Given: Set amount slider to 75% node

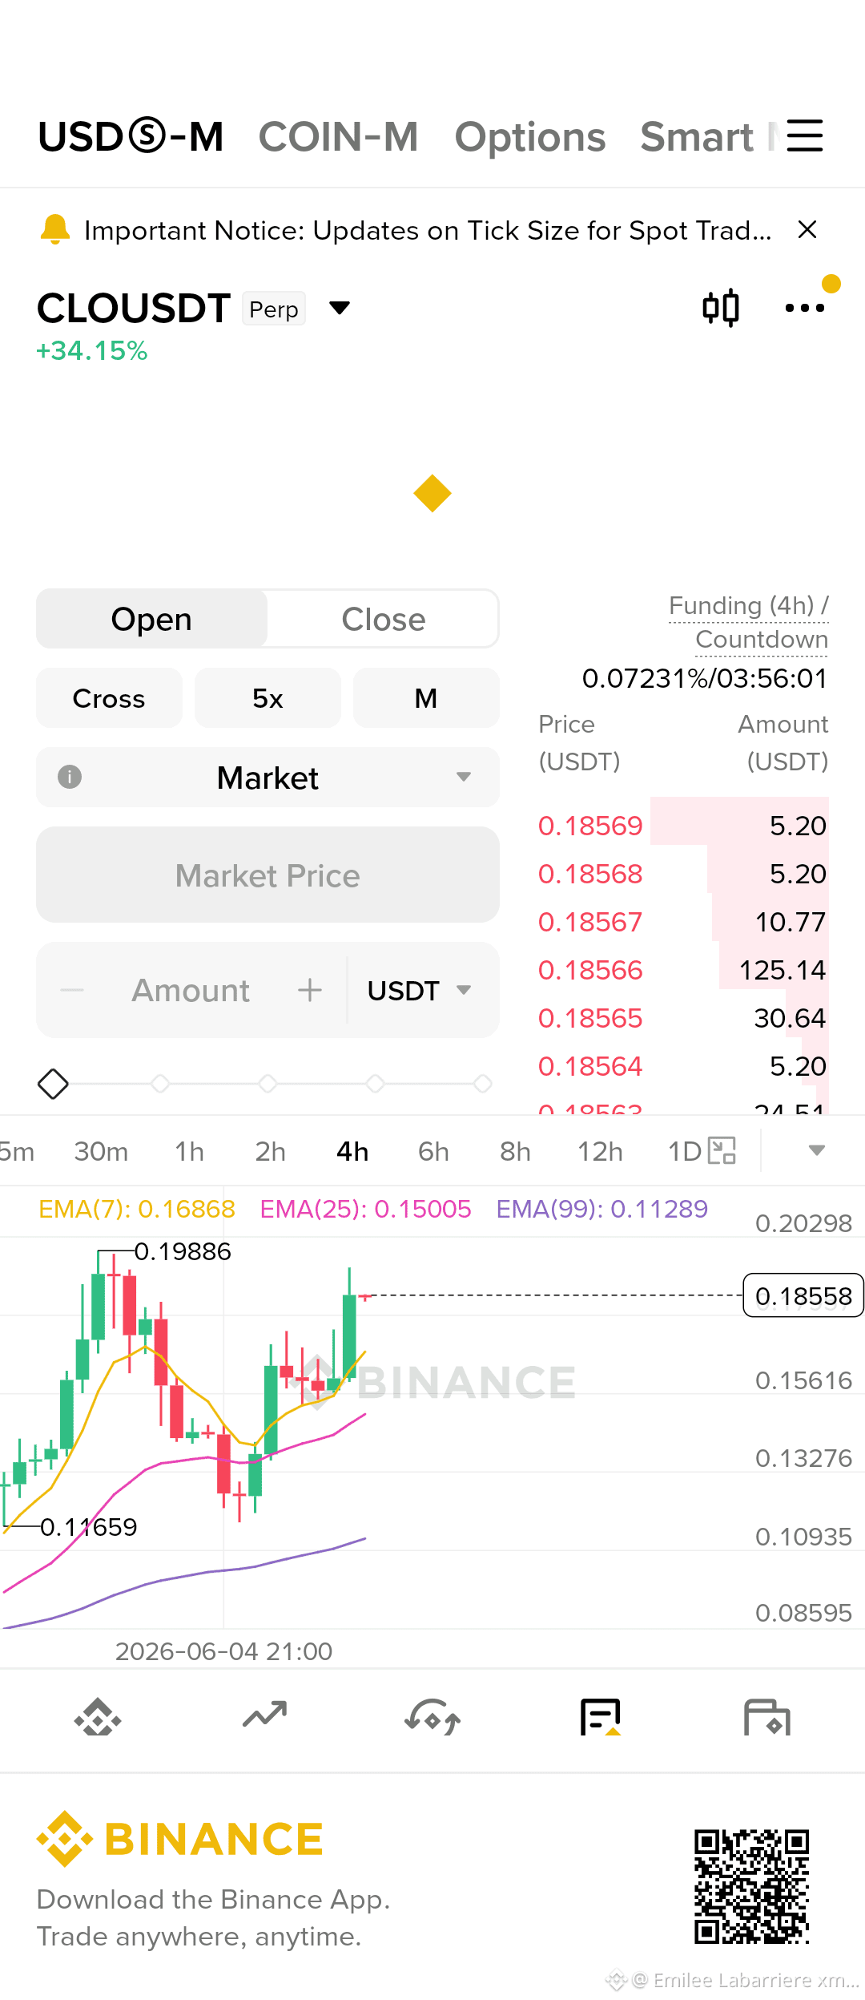Looking at the screenshot, I should pyautogui.click(x=375, y=1084).
